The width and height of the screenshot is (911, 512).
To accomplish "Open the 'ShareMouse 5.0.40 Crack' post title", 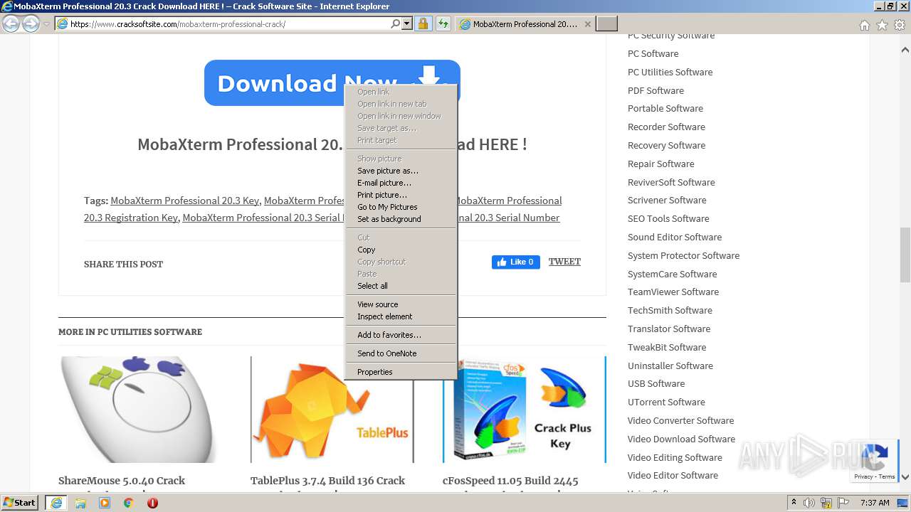I will (x=122, y=481).
